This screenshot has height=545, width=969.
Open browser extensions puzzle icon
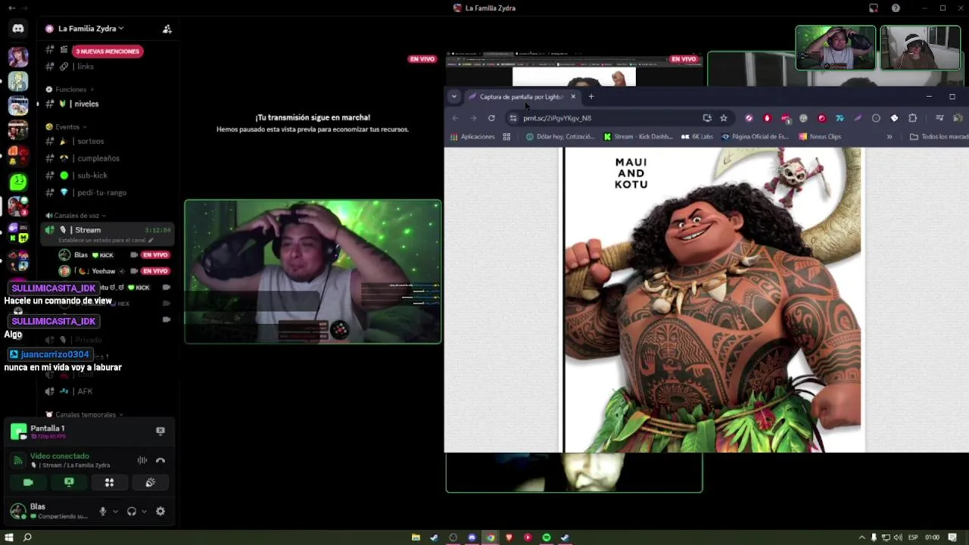pos(912,118)
